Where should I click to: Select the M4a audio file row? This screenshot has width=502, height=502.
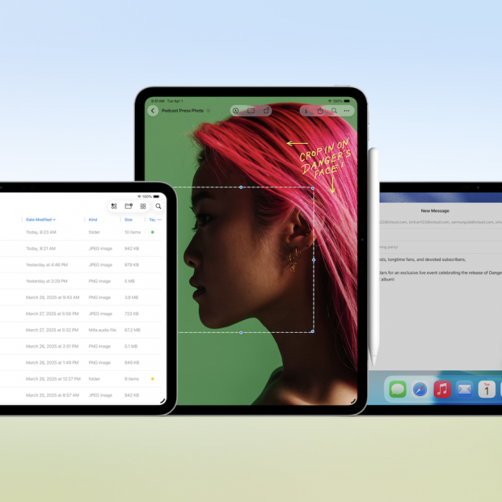81,330
